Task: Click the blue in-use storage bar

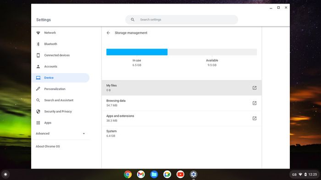Action: pyautogui.click(x=137, y=52)
